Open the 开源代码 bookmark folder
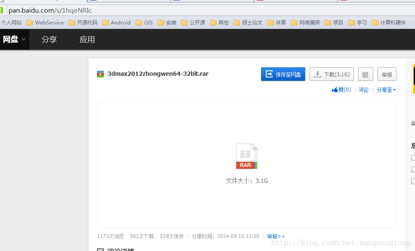This screenshot has height=251, width=415. [x=83, y=22]
